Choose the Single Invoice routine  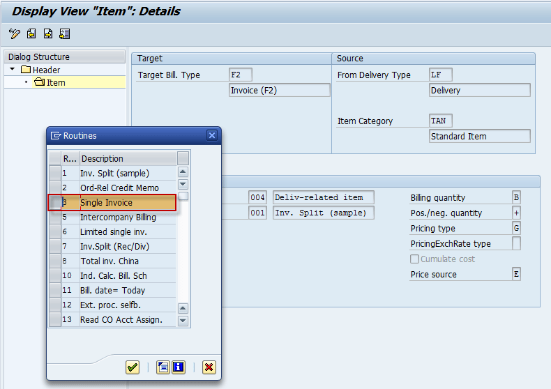[128, 203]
